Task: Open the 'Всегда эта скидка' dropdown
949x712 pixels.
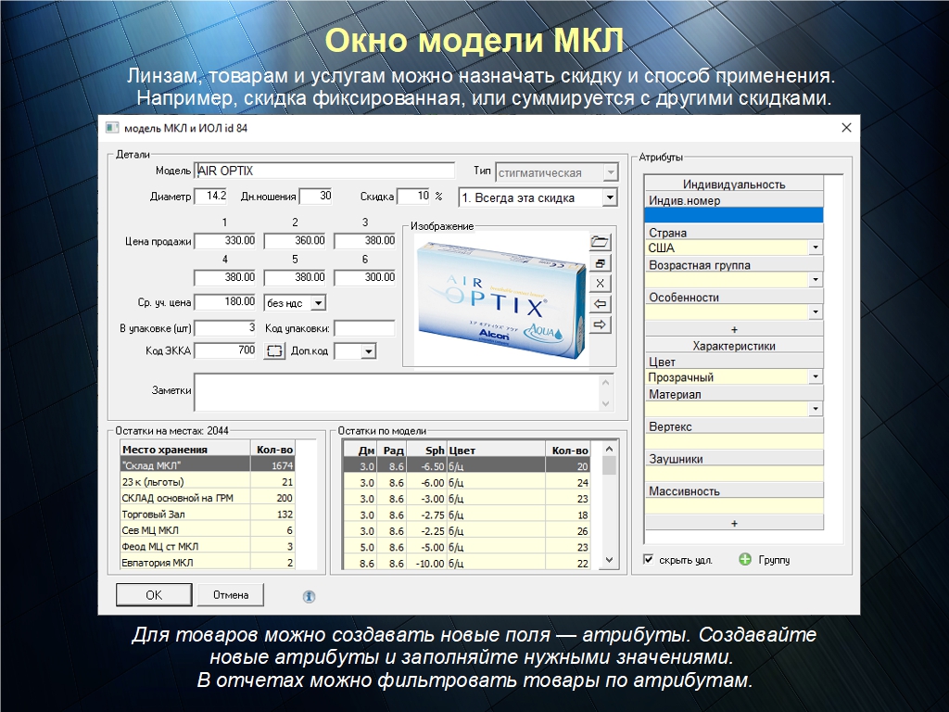Action: coord(609,197)
